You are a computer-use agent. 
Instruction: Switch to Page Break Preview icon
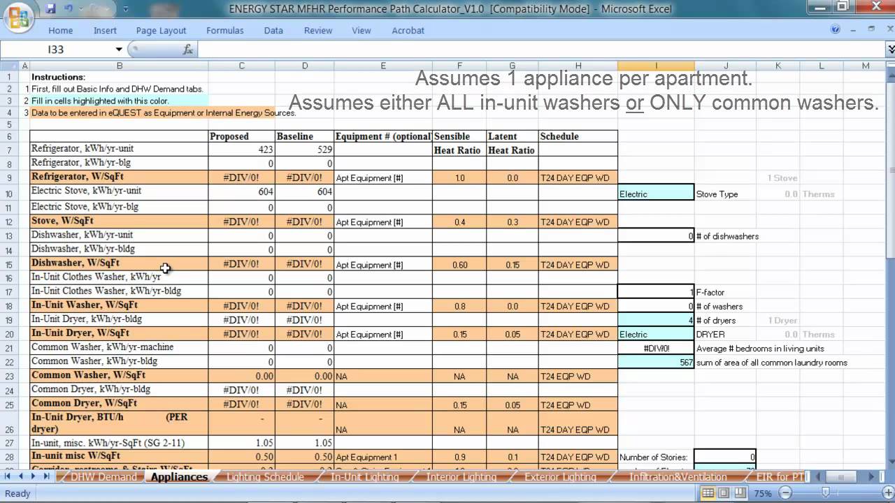click(739, 493)
